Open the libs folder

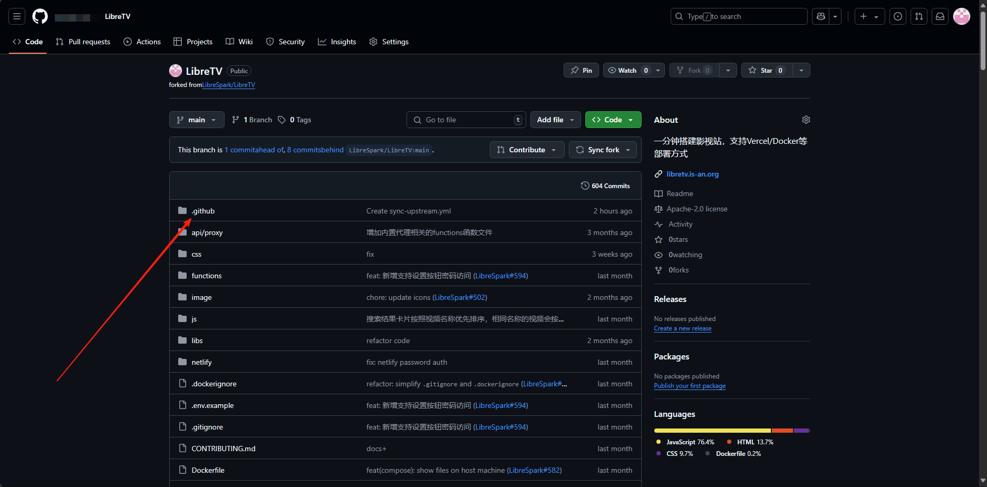pos(197,340)
